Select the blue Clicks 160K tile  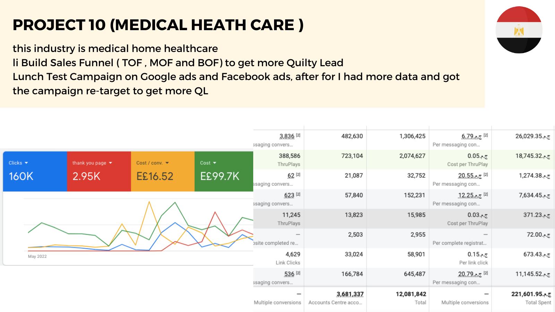[35, 171]
